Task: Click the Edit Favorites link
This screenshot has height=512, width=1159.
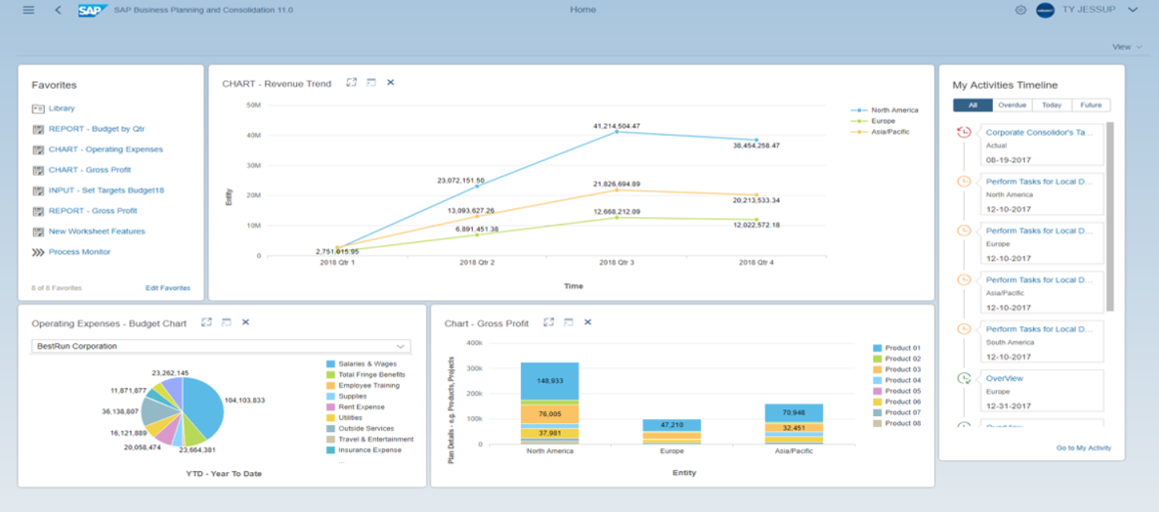Action: (x=168, y=288)
